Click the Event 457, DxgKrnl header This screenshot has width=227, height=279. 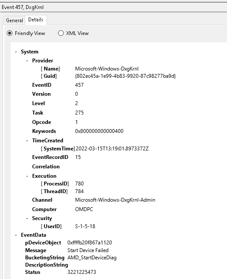coord(23,7)
